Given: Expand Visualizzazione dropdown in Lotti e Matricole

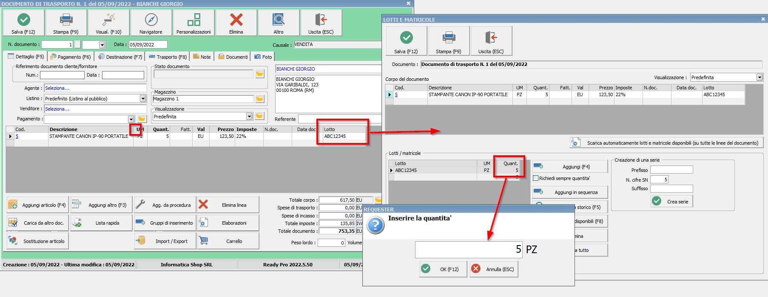Looking at the screenshot, I should [759, 77].
